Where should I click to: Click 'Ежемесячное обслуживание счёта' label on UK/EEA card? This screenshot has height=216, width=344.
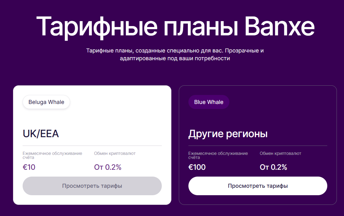click(x=52, y=155)
